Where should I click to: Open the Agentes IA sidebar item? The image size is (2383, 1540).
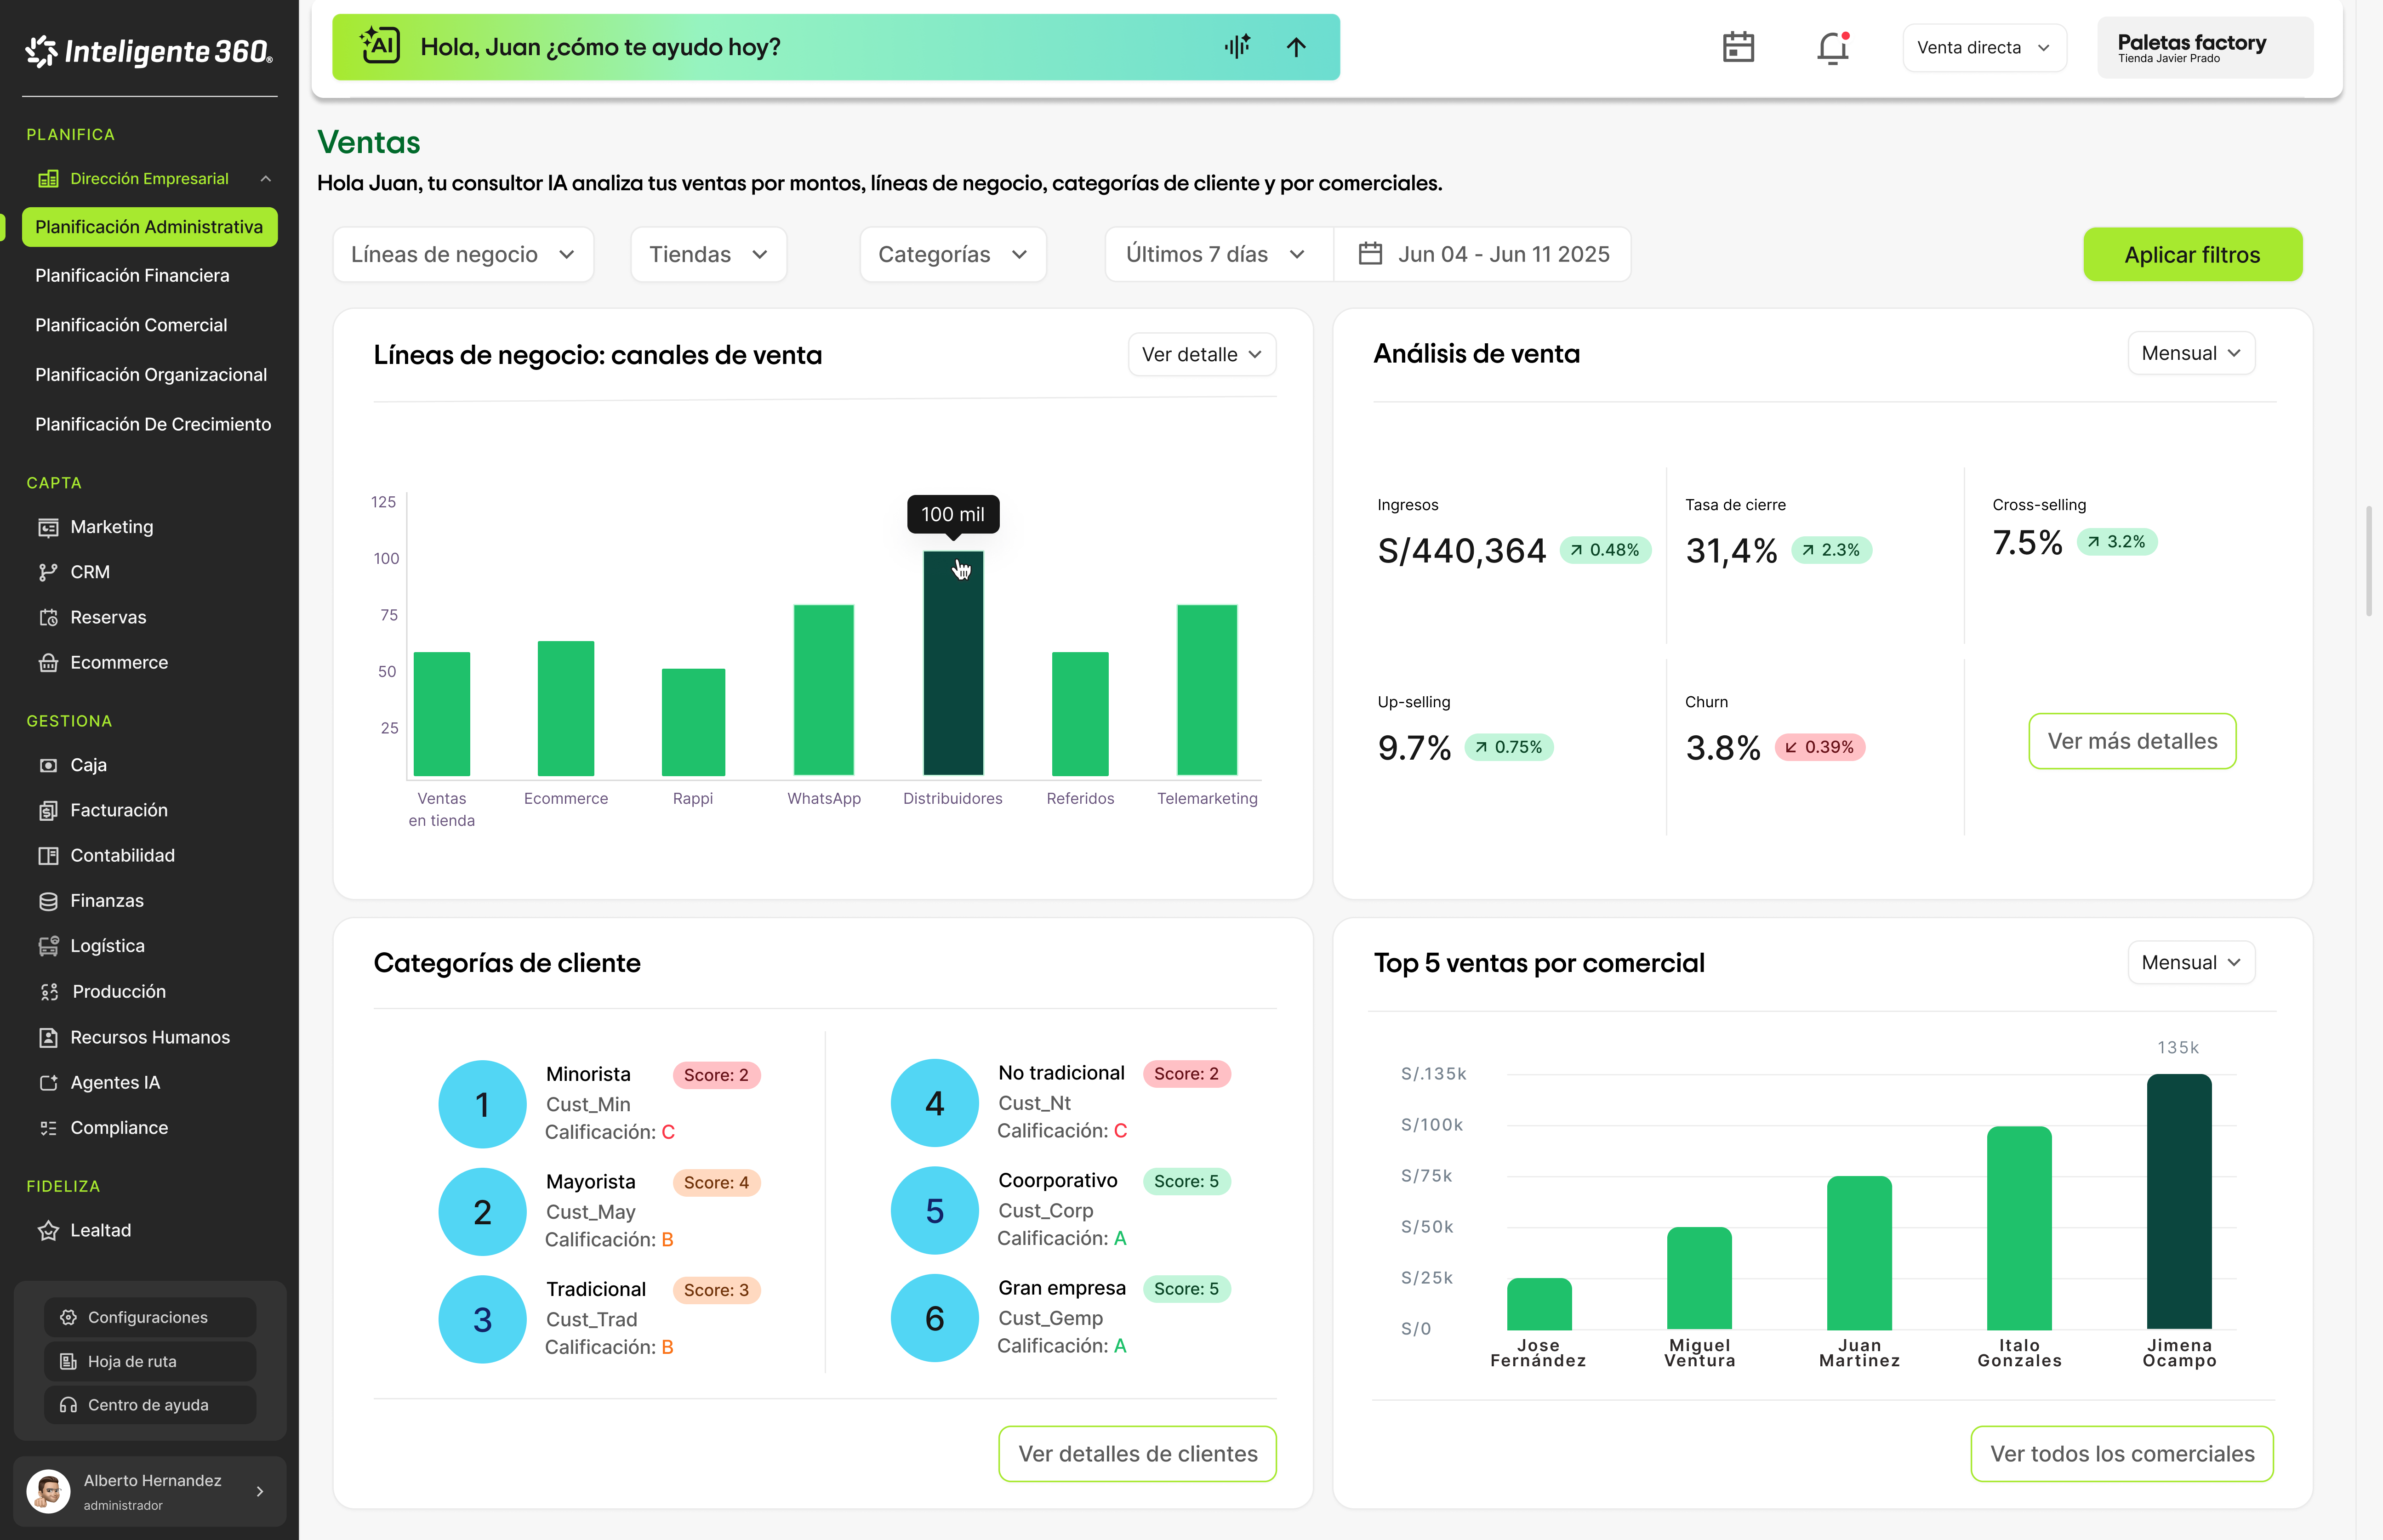point(114,1082)
